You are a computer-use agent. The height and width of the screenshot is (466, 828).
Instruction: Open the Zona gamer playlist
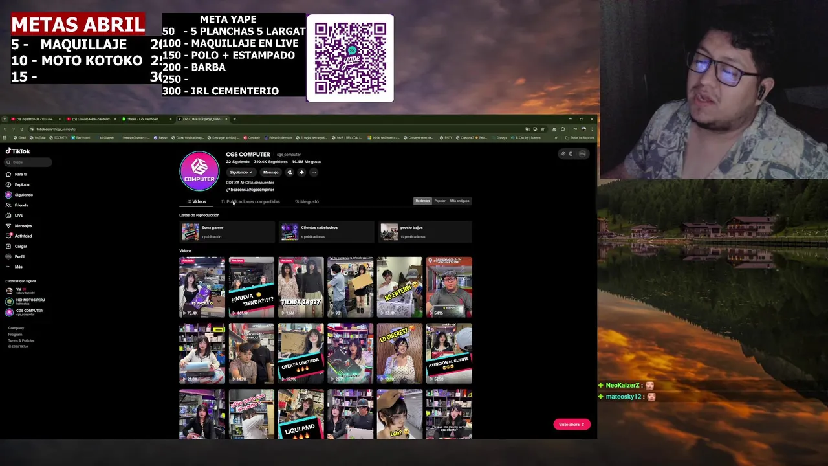click(x=227, y=232)
